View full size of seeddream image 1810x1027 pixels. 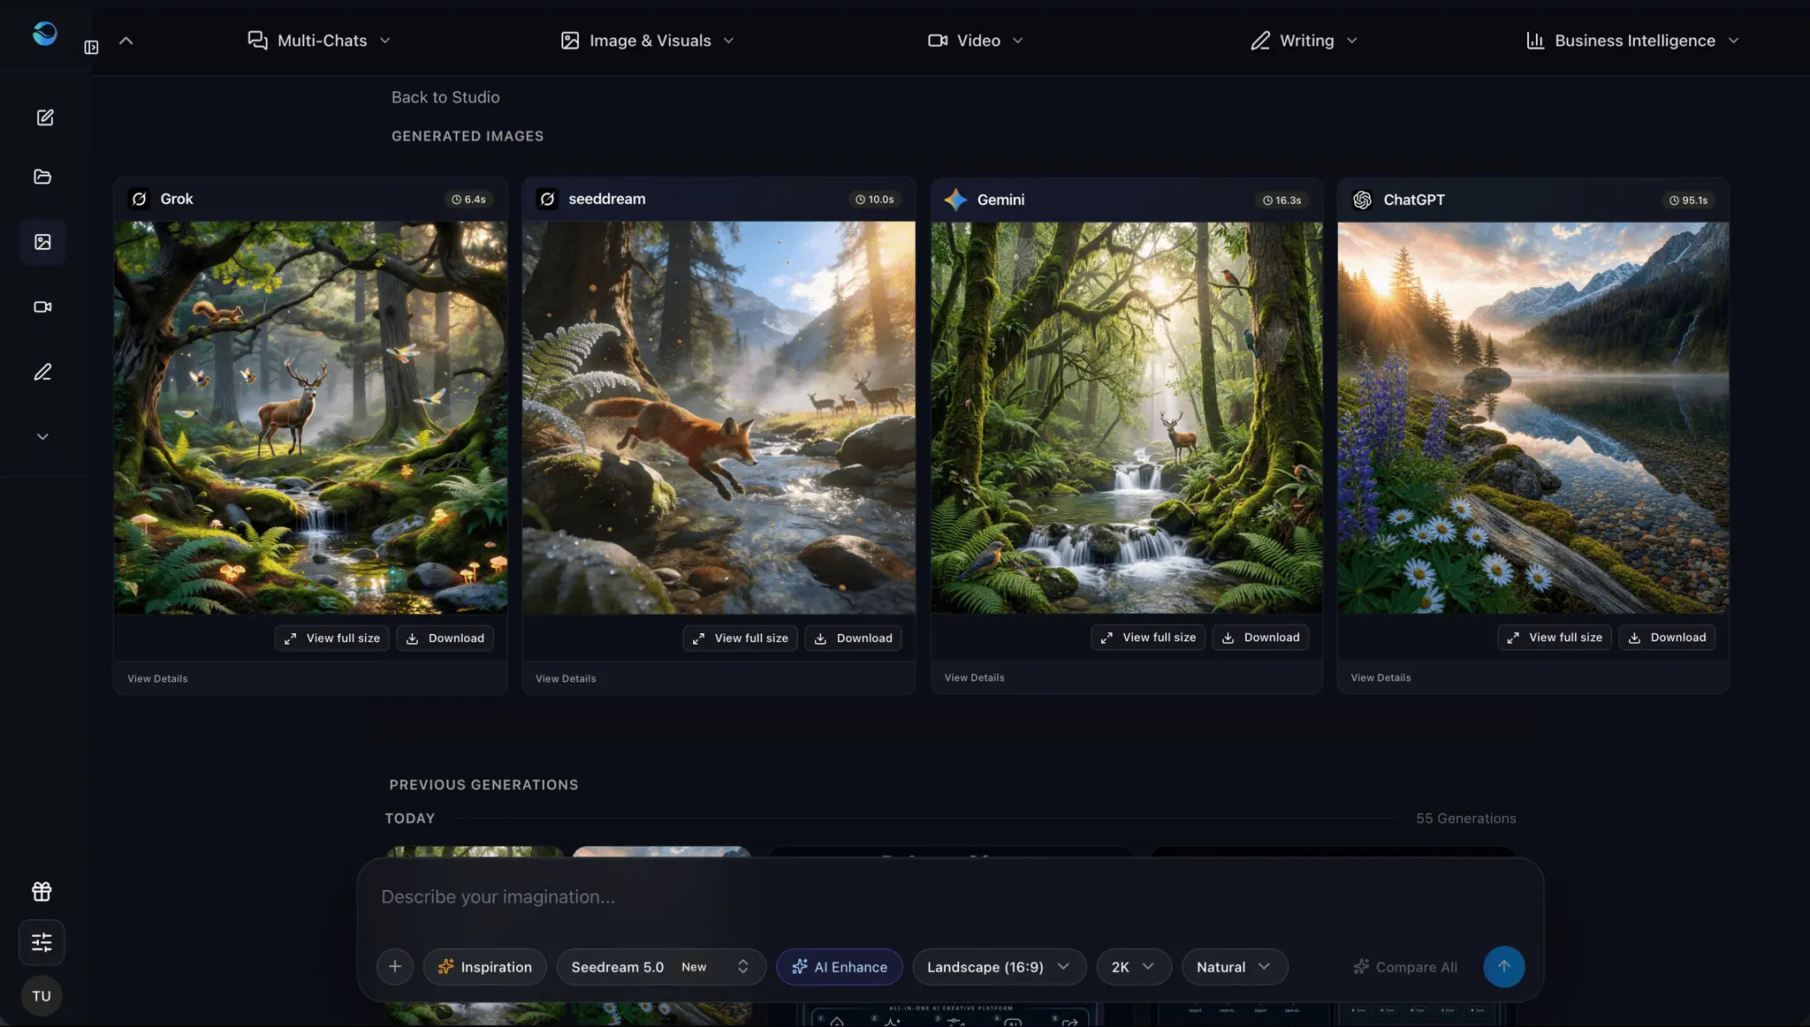point(741,638)
